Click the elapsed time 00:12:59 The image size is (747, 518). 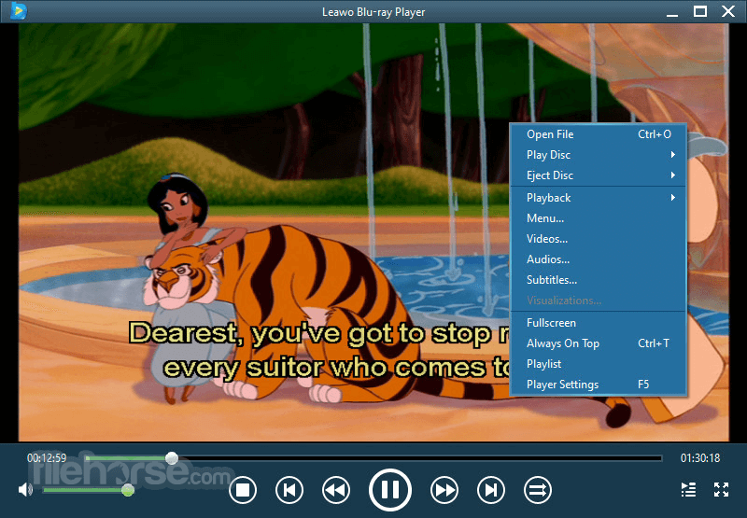(x=47, y=458)
